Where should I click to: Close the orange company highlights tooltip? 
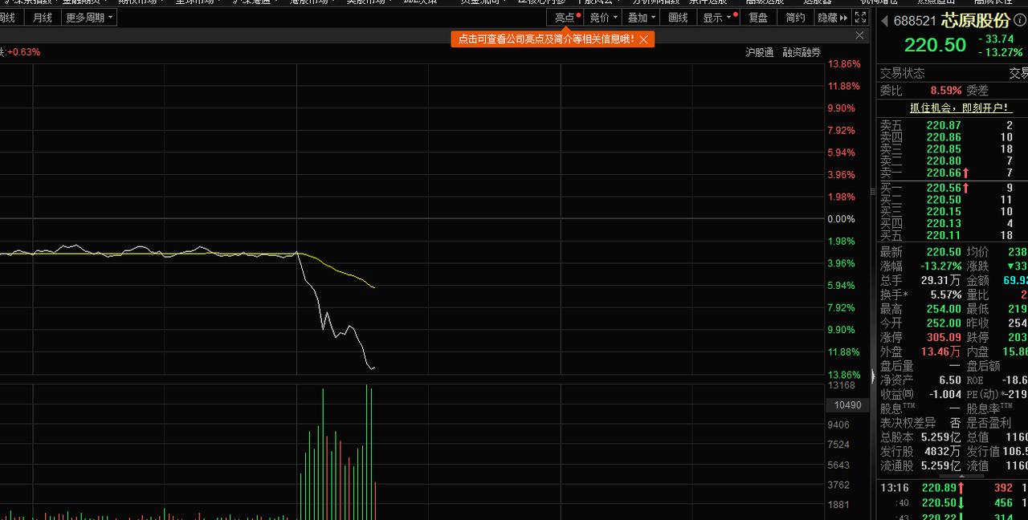pyautogui.click(x=643, y=39)
